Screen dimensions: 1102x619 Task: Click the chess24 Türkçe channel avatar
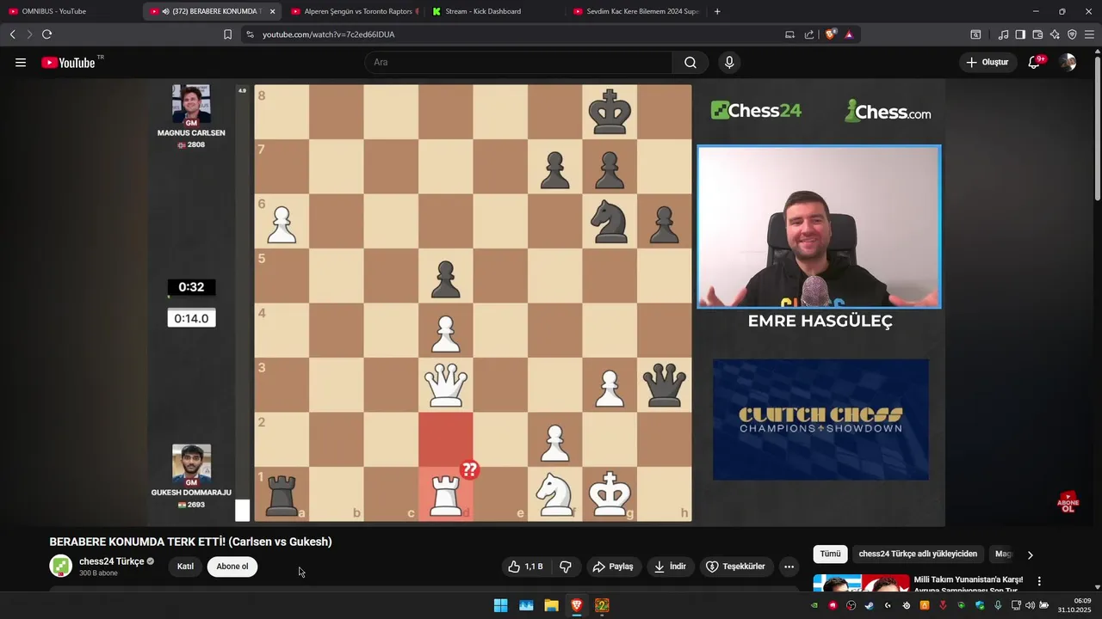coord(60,566)
